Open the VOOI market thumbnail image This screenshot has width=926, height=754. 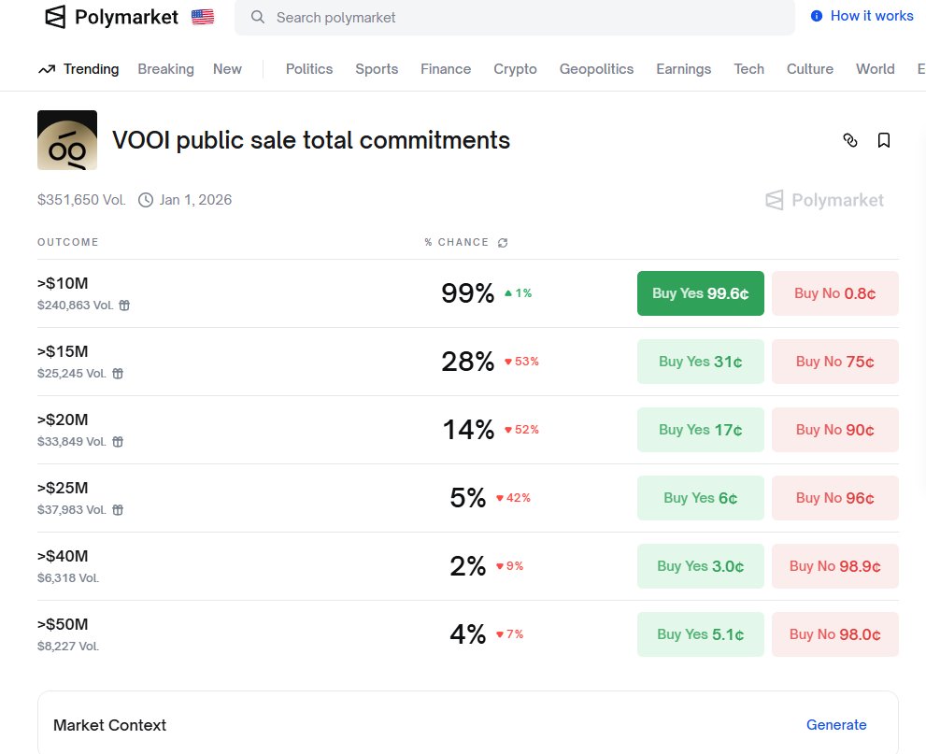click(x=67, y=140)
